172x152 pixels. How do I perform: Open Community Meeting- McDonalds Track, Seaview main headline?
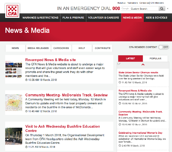[x=67, y=95]
